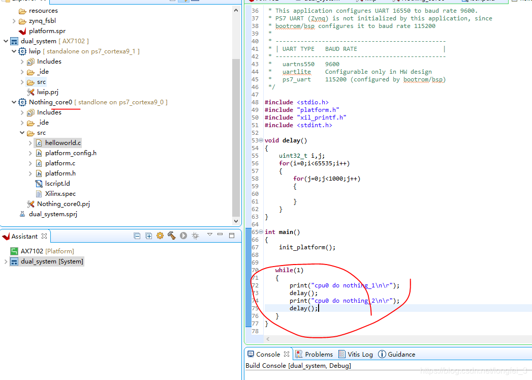Select the resources folder
The image size is (532, 380).
point(43,11)
